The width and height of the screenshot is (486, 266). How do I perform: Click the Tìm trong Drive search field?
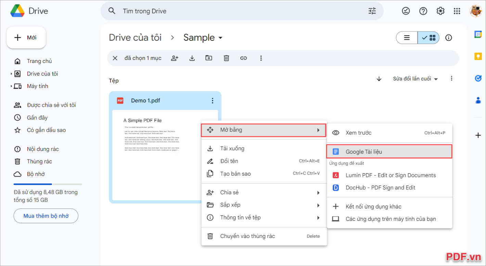tap(242, 11)
